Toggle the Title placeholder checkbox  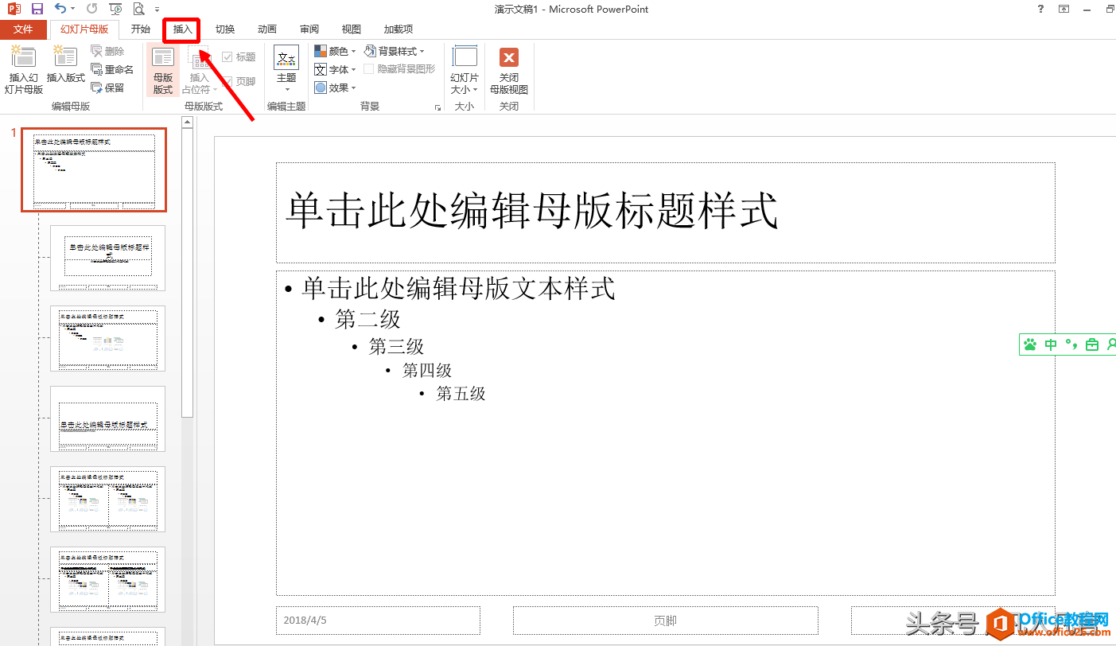click(x=227, y=56)
